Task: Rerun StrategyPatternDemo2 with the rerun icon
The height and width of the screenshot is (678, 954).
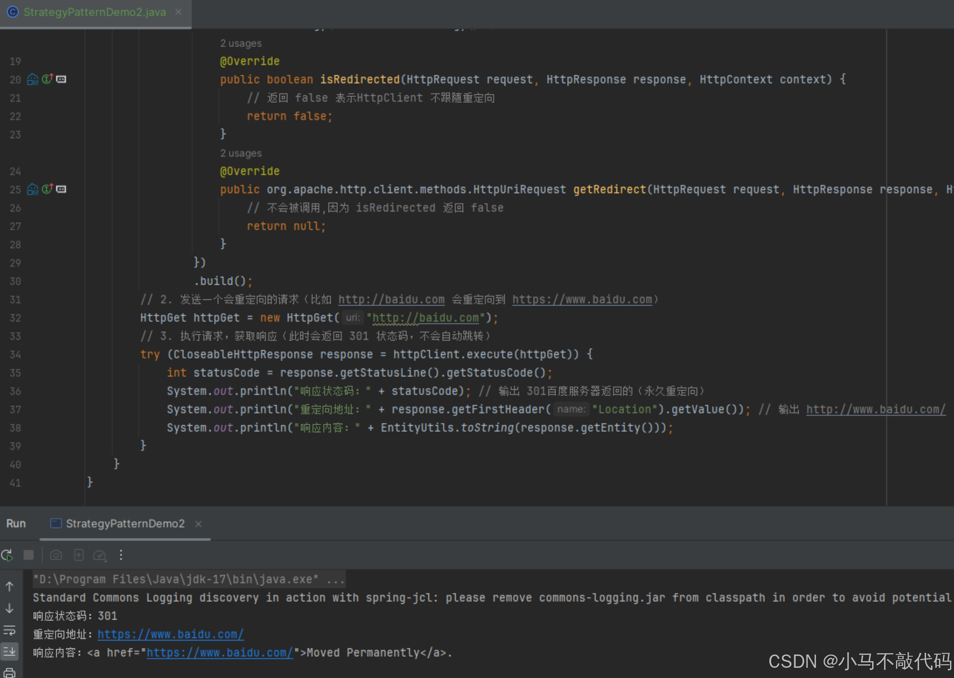Action: (7, 555)
